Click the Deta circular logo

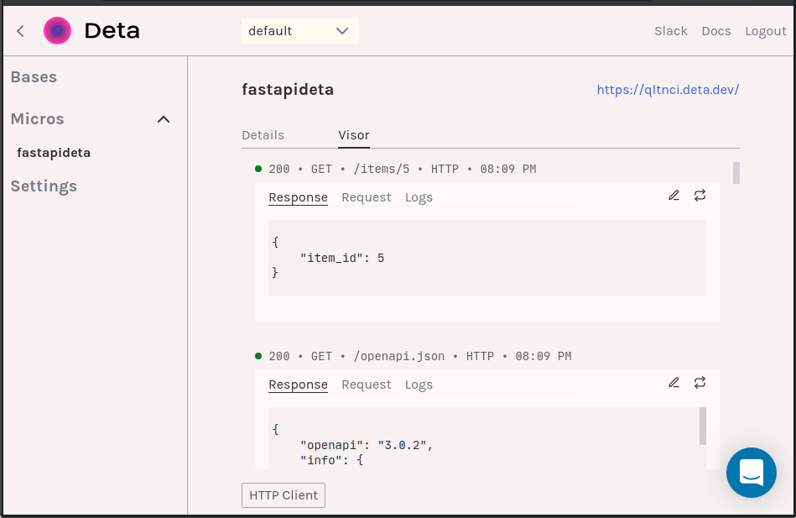[x=57, y=30]
